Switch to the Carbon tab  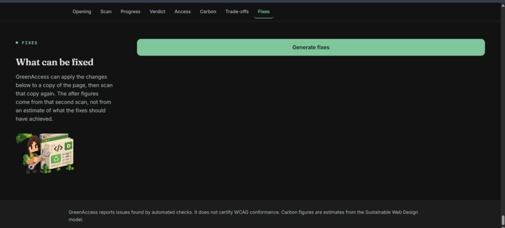(x=208, y=12)
